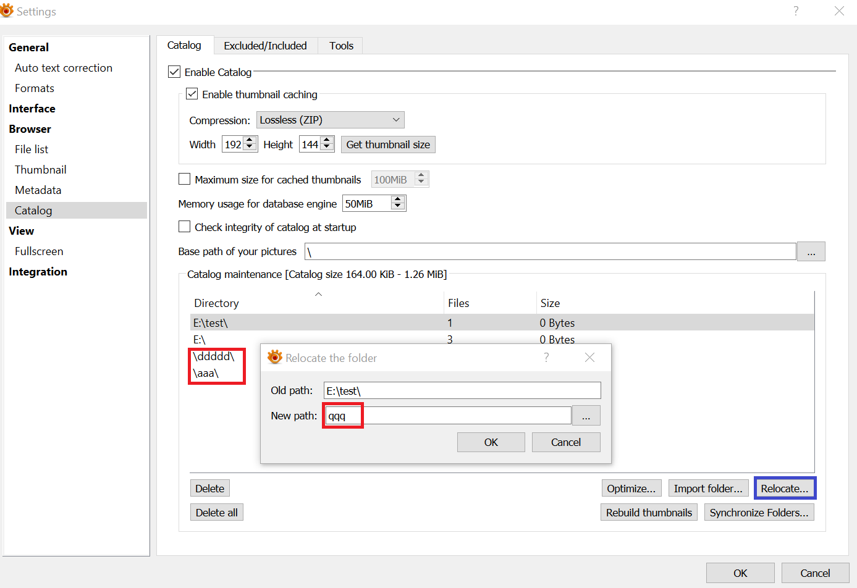Increase the maximum cached thumbnails size
857x588 pixels.
421,175
